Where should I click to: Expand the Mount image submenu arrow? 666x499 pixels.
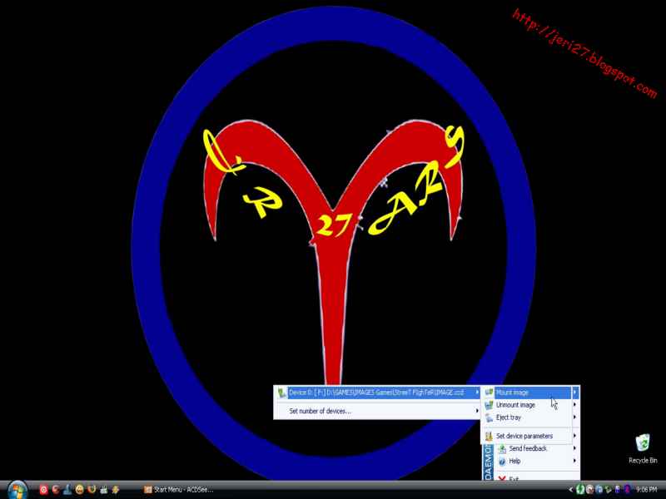coord(574,392)
